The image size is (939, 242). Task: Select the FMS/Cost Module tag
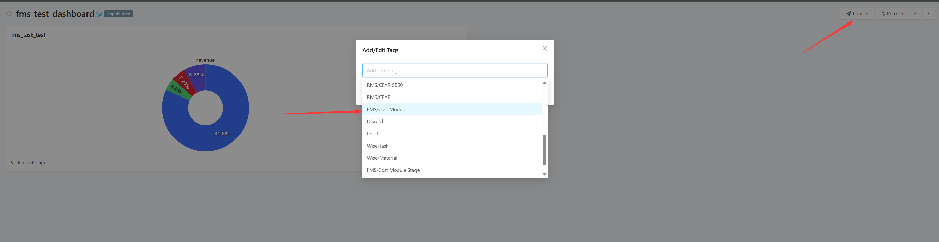[x=386, y=109]
